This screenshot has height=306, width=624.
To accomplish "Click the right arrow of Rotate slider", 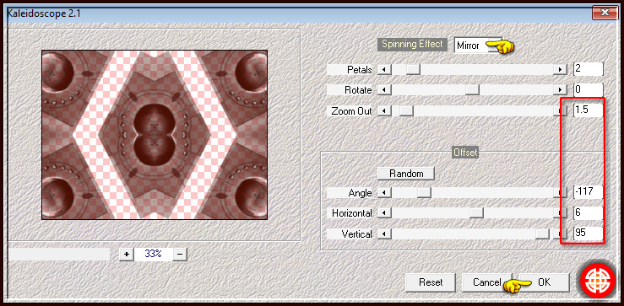I will point(560,90).
